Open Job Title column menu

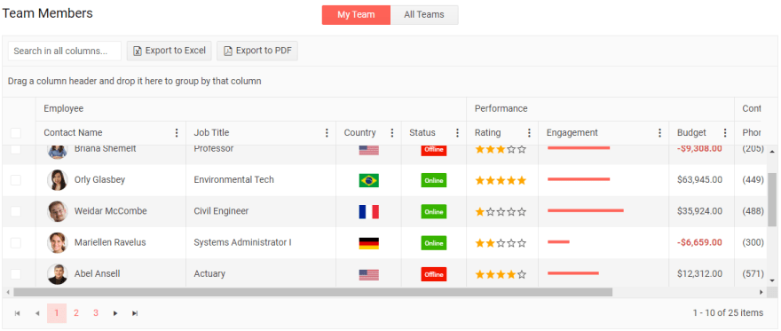click(x=327, y=133)
